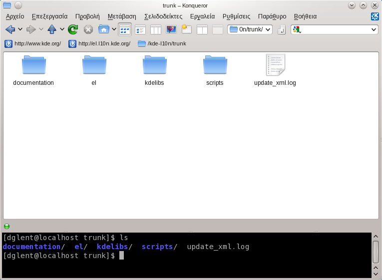Open the Σελιδοδείκτες menu
382x280 pixels.
click(x=164, y=16)
